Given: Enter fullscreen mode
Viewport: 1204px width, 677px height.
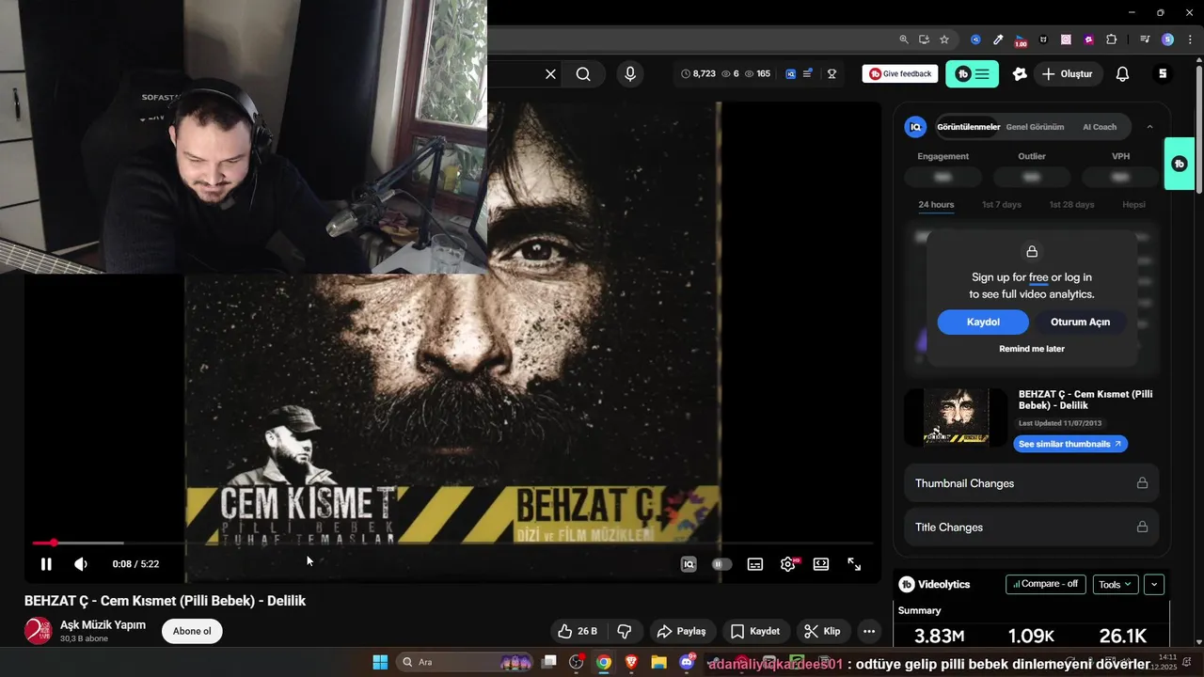Looking at the screenshot, I should [854, 564].
